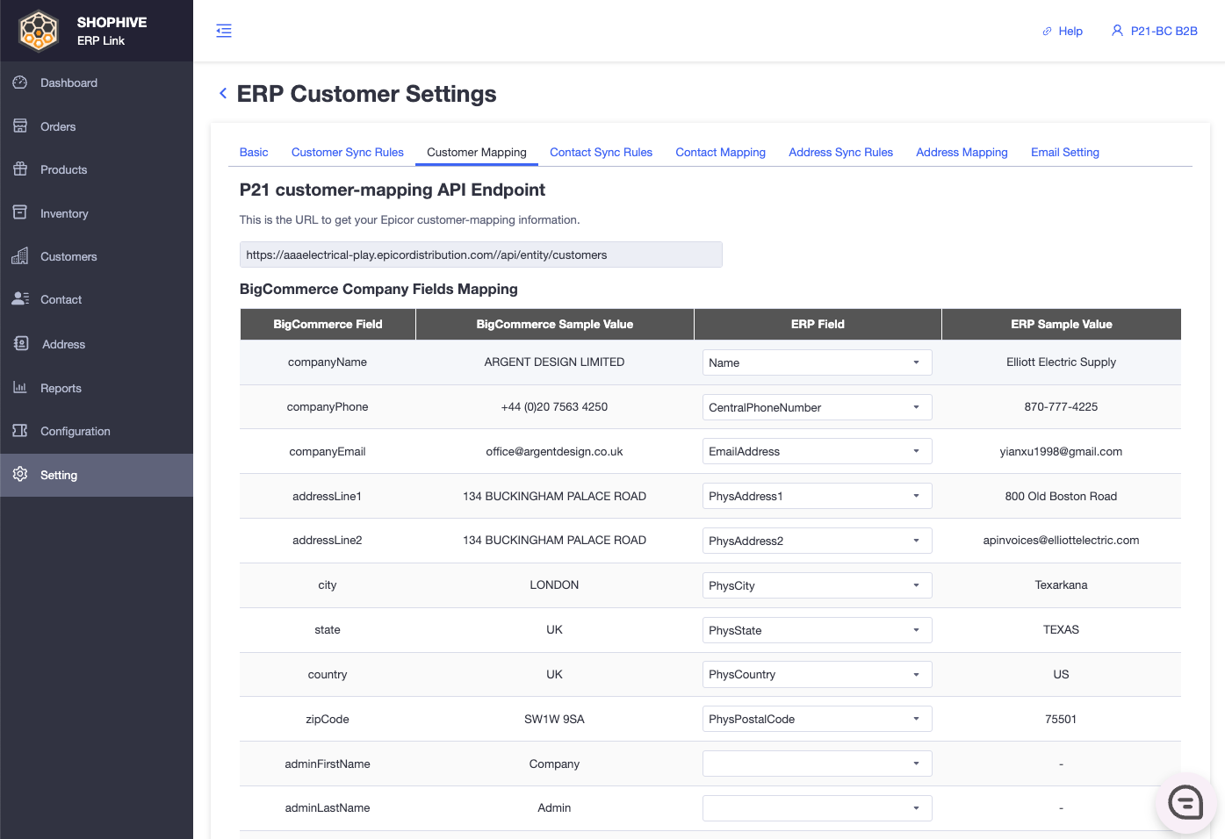Open the PhysPostalCode dropdown
The image size is (1225, 839).
817,719
